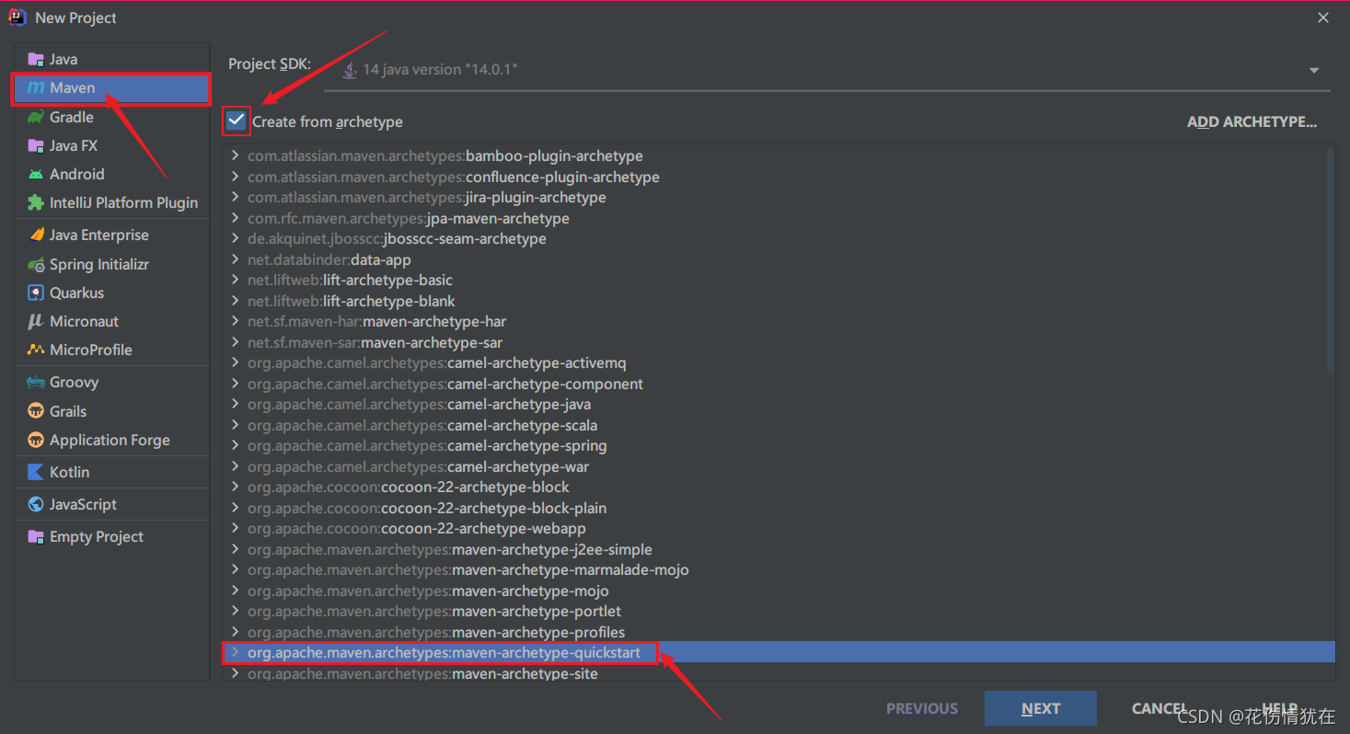The width and height of the screenshot is (1350, 734).
Task: Click the Micronaut mu icon
Action: tap(36, 321)
